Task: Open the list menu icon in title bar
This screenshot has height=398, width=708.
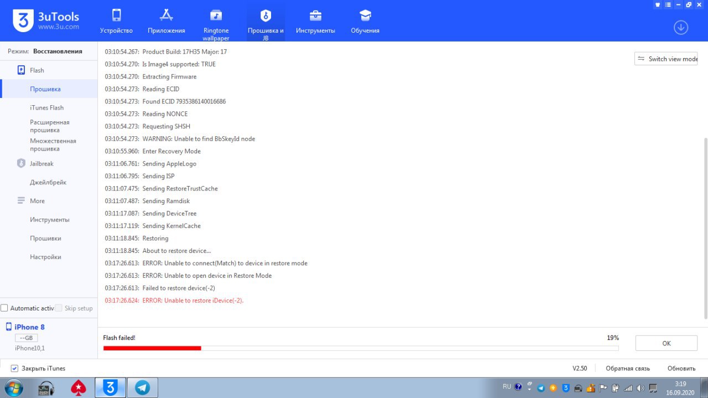Action: click(x=668, y=4)
